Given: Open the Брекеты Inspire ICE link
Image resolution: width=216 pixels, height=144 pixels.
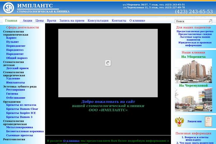Looking at the screenshot, I should tap(21, 113).
